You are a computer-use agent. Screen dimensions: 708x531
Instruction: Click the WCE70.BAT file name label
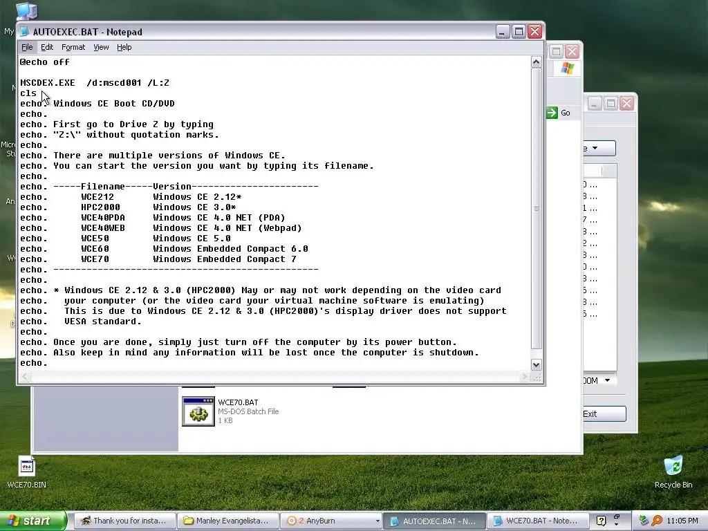pyautogui.click(x=238, y=402)
